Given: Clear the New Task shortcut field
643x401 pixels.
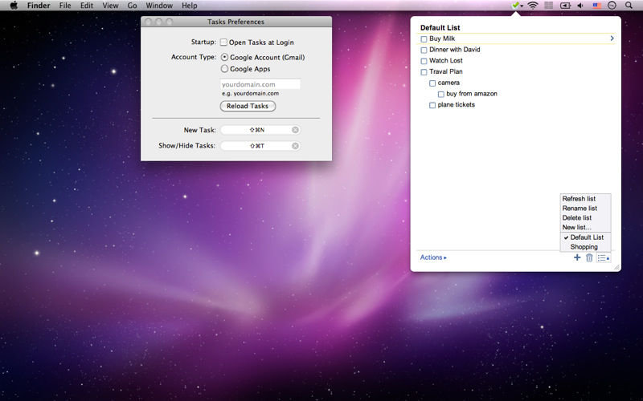Looking at the screenshot, I should (295, 130).
